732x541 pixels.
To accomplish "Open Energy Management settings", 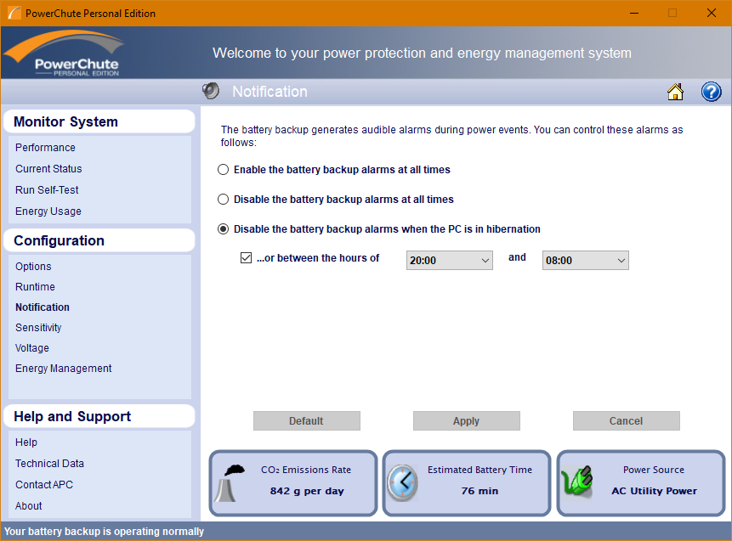I will 64,369.
